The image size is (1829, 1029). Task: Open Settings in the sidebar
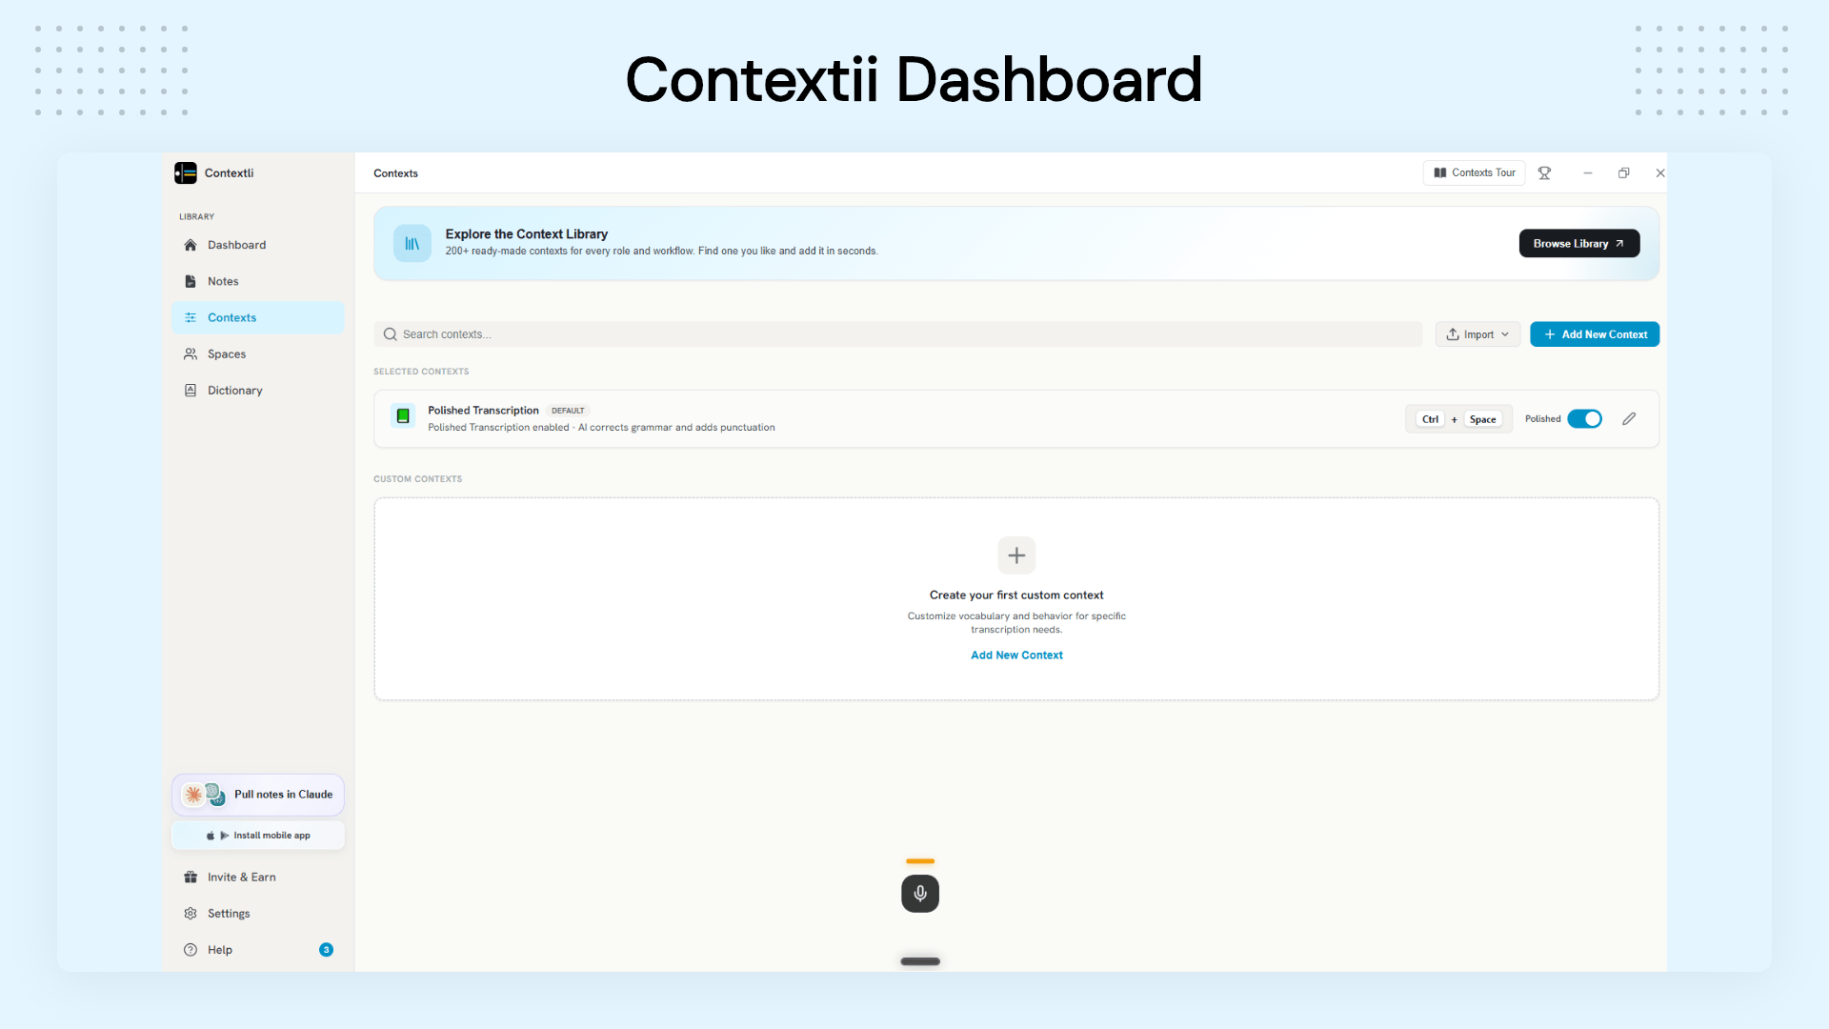point(257,913)
